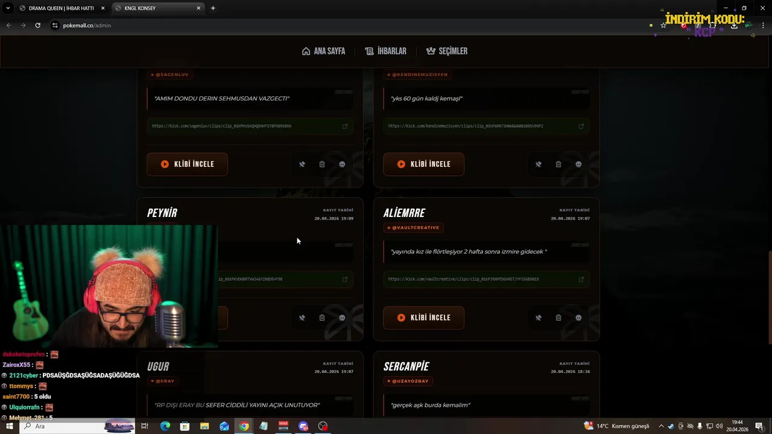
Task: Delete the @SAGENLUV clip report
Action: click(322, 164)
